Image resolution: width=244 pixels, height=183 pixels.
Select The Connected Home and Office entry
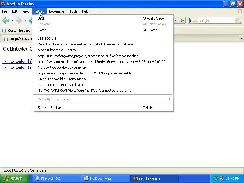point(103,85)
